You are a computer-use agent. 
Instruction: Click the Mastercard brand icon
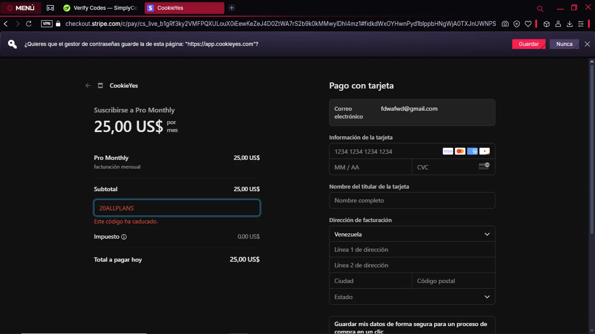click(x=460, y=151)
